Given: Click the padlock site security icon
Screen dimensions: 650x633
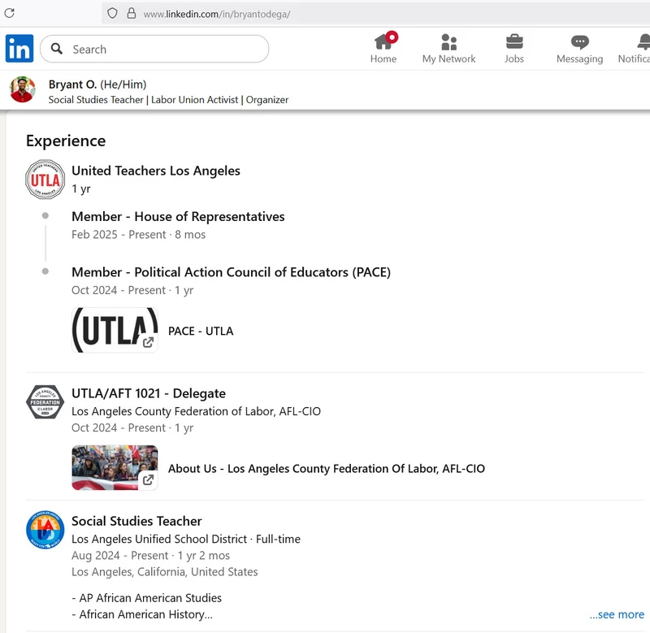Looking at the screenshot, I should click(x=131, y=14).
